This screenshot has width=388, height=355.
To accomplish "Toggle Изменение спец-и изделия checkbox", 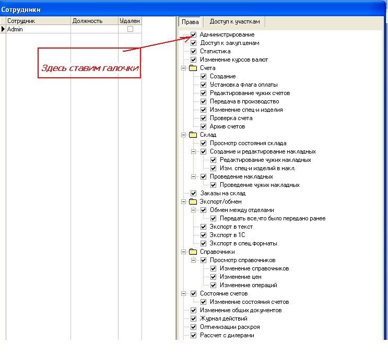I will 204,110.
